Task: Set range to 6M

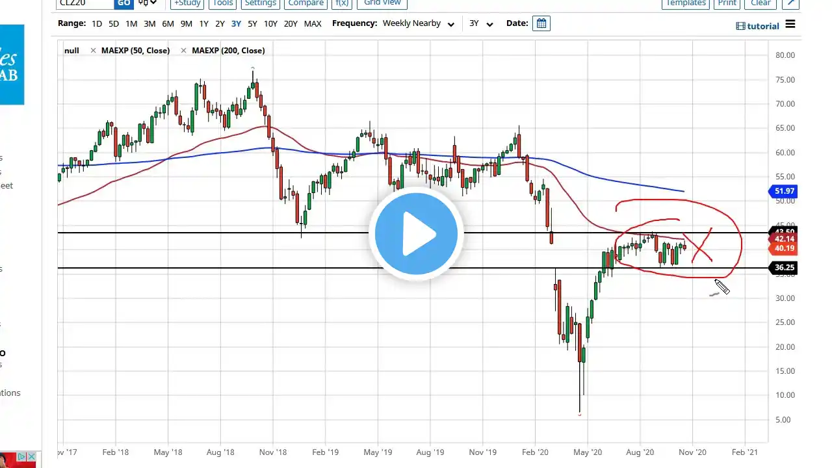Action: tap(168, 23)
